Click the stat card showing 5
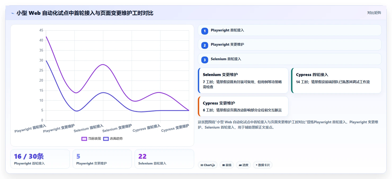 point(102,159)
